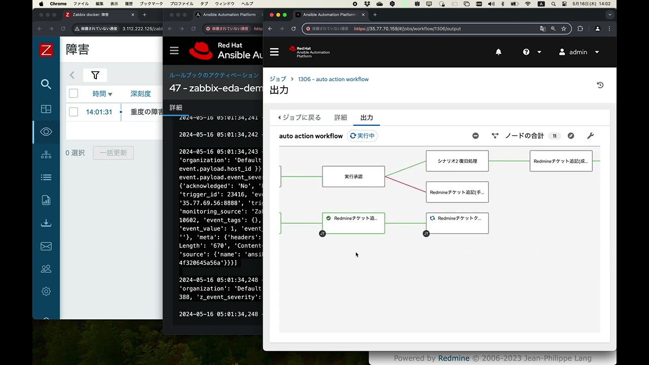The width and height of the screenshot is (649, 365).
Task: Open Chrome extensions puzzle icon
Action: coord(580,29)
